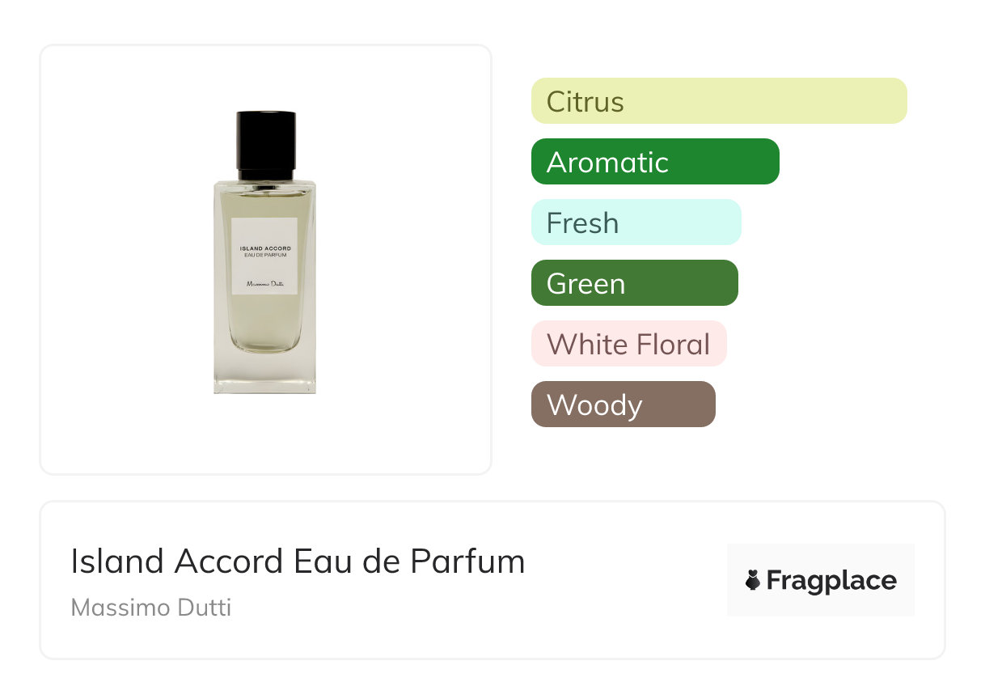Click the clear glass bottle base
Image resolution: width=985 pixels, height=699 pixels.
(265, 375)
